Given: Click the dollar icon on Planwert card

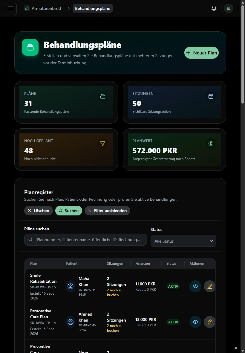Looking at the screenshot, I should [211, 144].
